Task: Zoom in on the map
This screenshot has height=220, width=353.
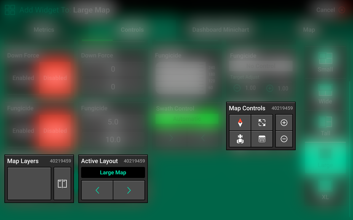Action: point(284,122)
